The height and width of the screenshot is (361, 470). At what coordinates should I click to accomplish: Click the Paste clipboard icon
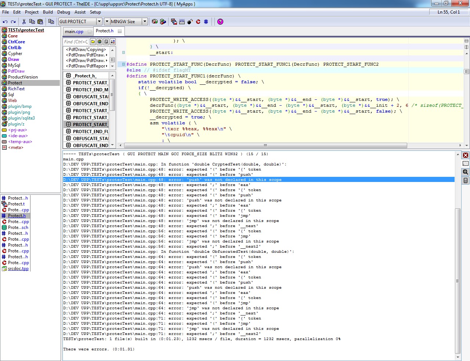pyautogui.click(x=40, y=22)
